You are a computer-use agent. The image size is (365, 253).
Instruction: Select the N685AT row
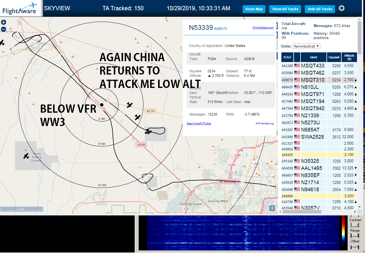pyautogui.click(x=319, y=130)
